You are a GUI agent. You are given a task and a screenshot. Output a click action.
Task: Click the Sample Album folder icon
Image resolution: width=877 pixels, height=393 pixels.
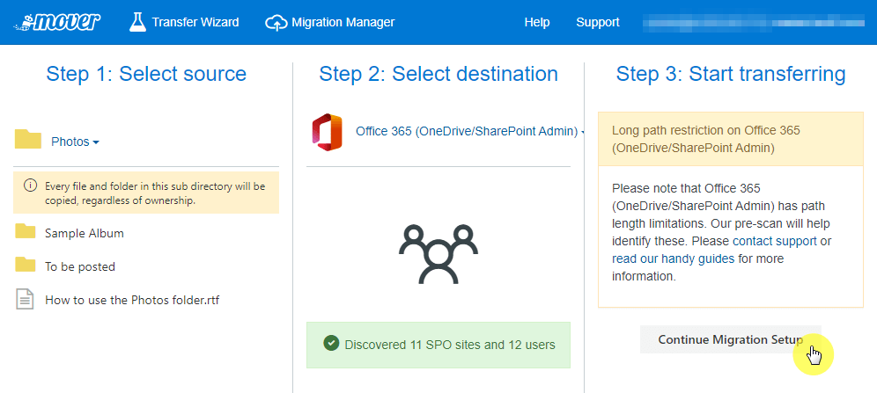pyautogui.click(x=26, y=231)
